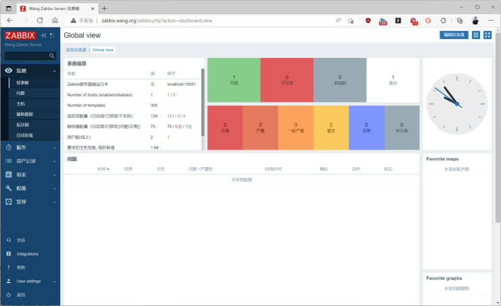Click the eye icon of Monitoring menu

9,71
